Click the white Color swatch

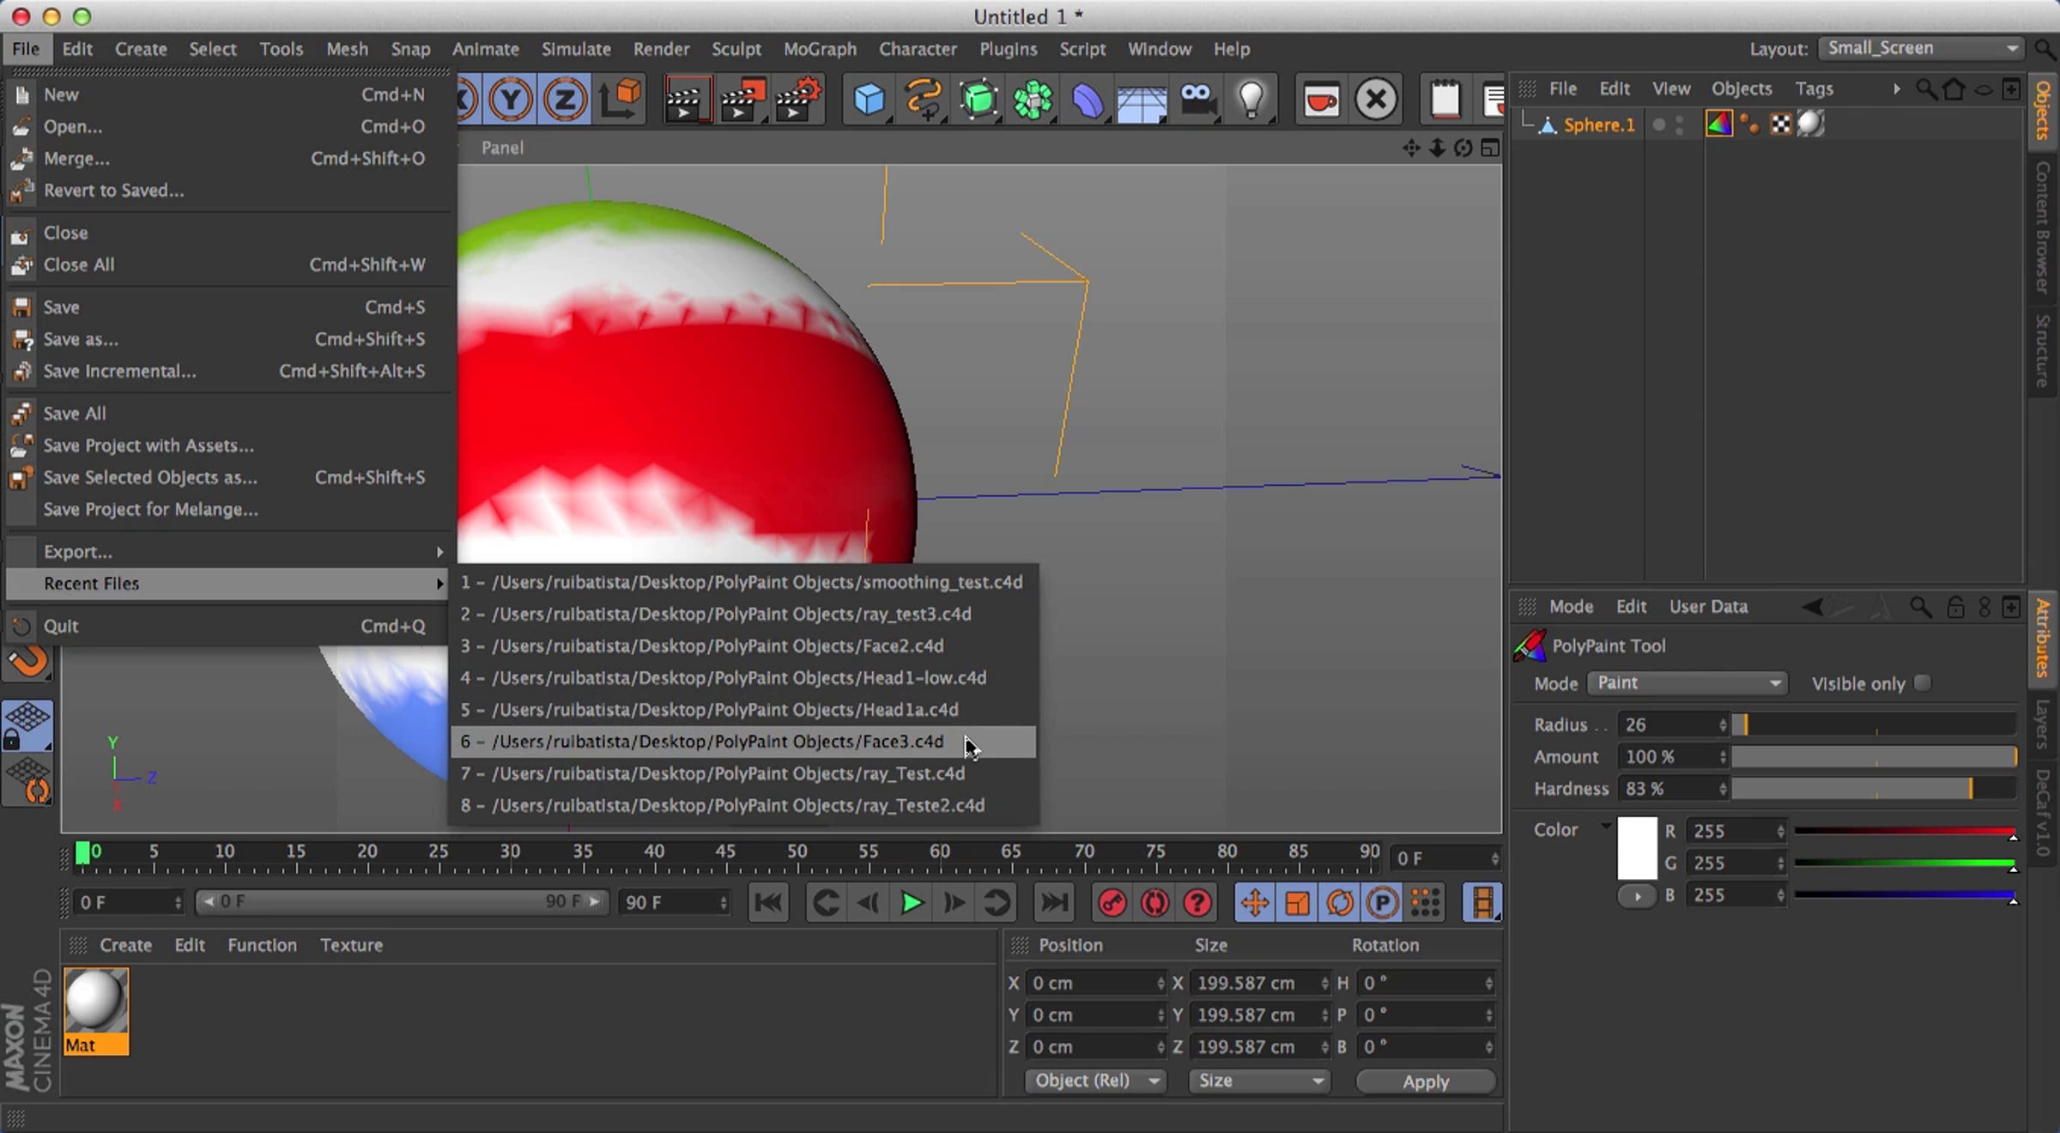(1637, 848)
